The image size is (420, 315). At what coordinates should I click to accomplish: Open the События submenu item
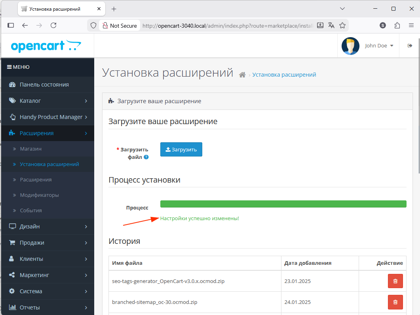click(x=31, y=210)
